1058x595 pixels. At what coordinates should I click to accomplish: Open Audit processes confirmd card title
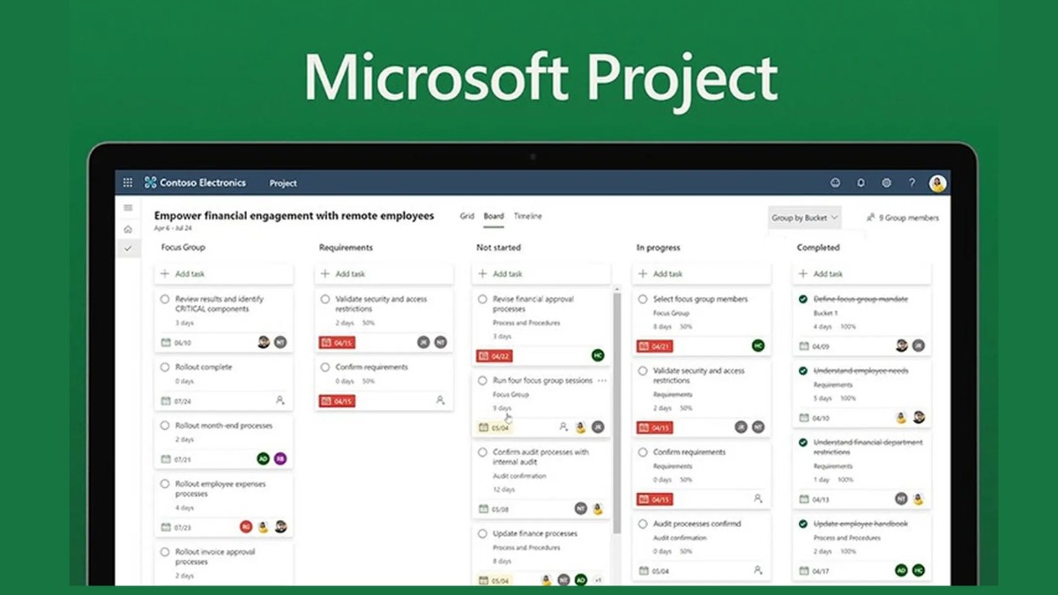pos(697,524)
